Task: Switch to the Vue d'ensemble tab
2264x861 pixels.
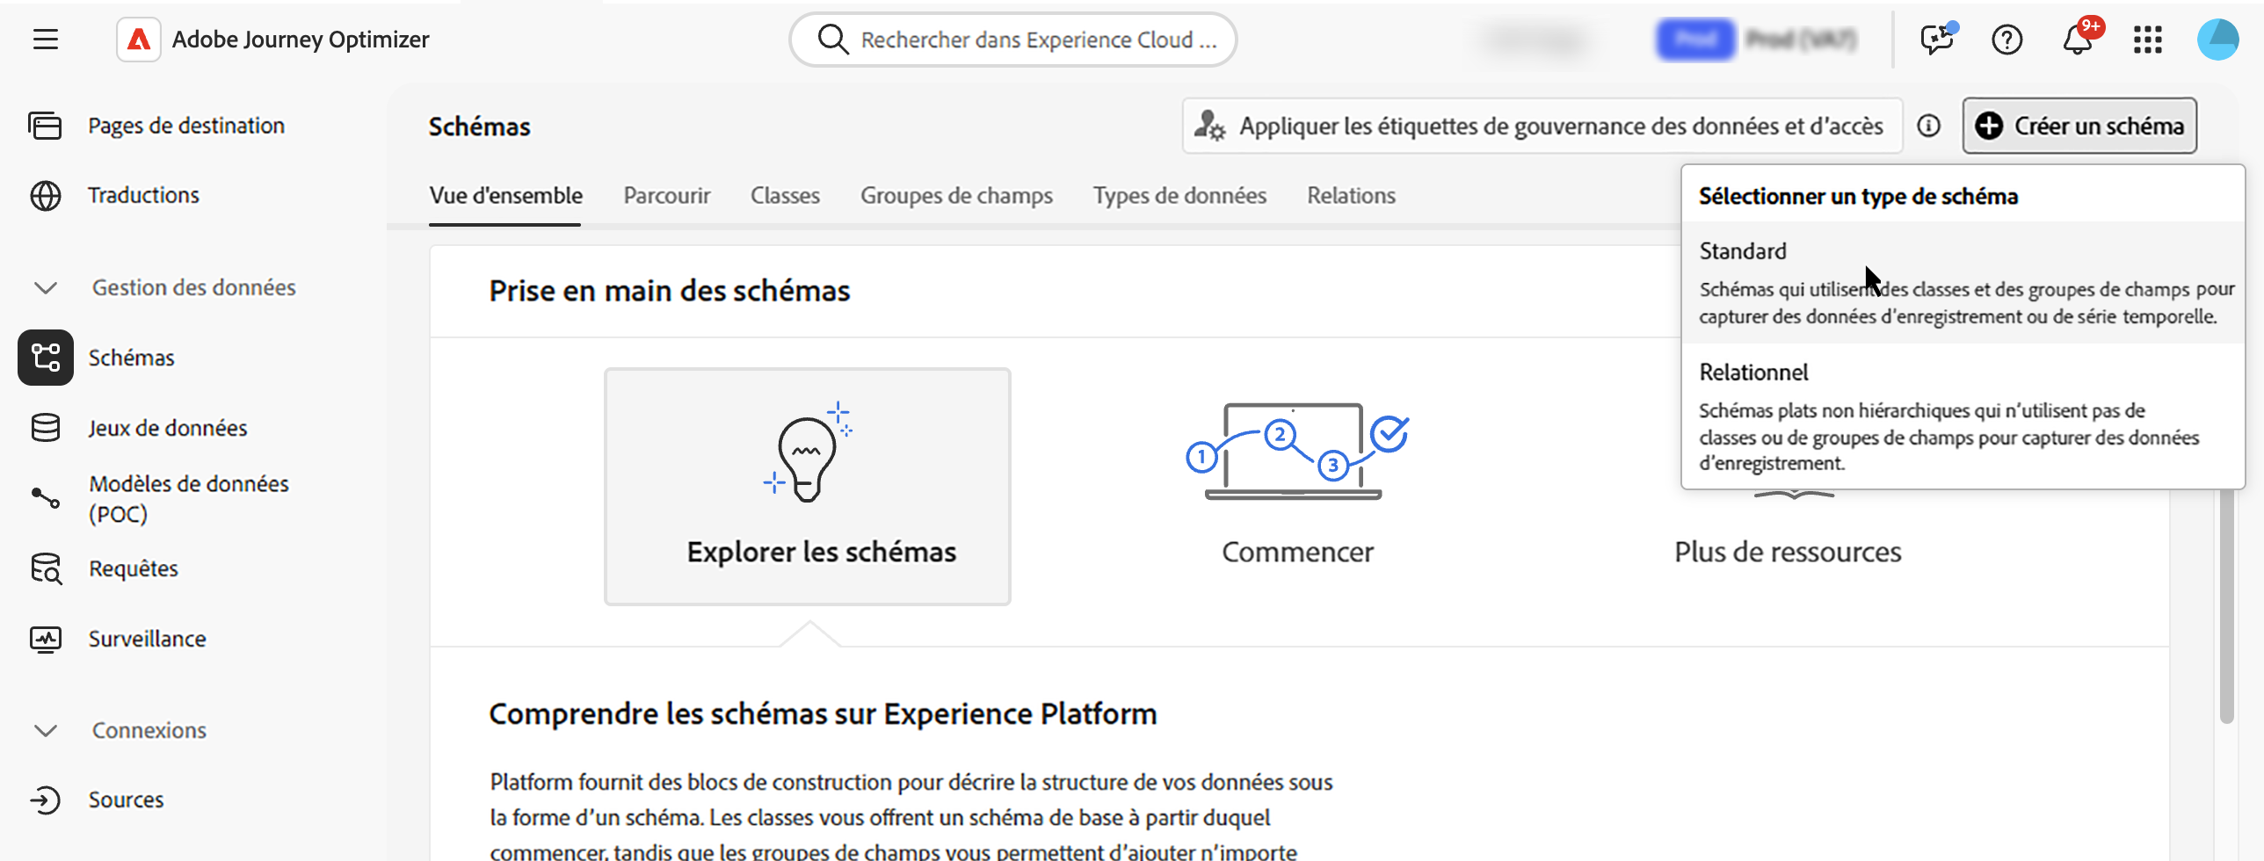Action: click(x=505, y=195)
